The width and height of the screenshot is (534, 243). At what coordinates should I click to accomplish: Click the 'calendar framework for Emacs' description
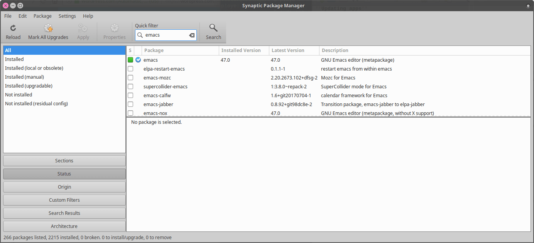(x=354, y=96)
